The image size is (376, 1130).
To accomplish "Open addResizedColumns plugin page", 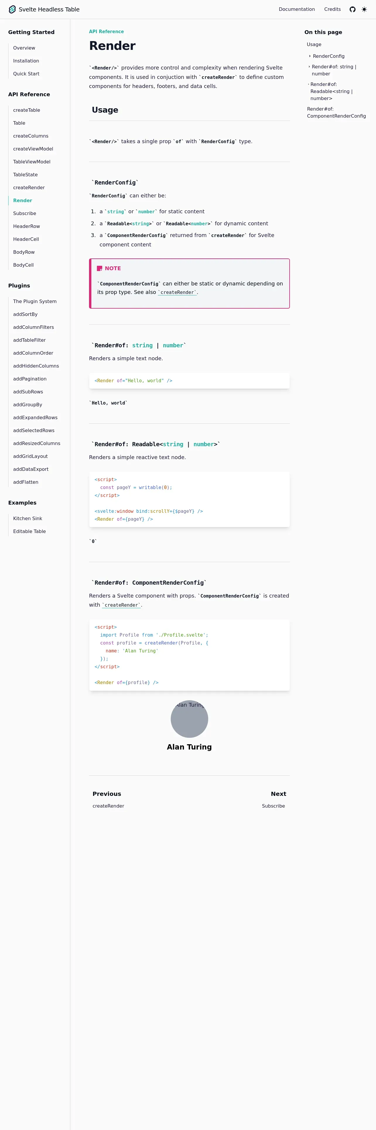I will (x=37, y=444).
